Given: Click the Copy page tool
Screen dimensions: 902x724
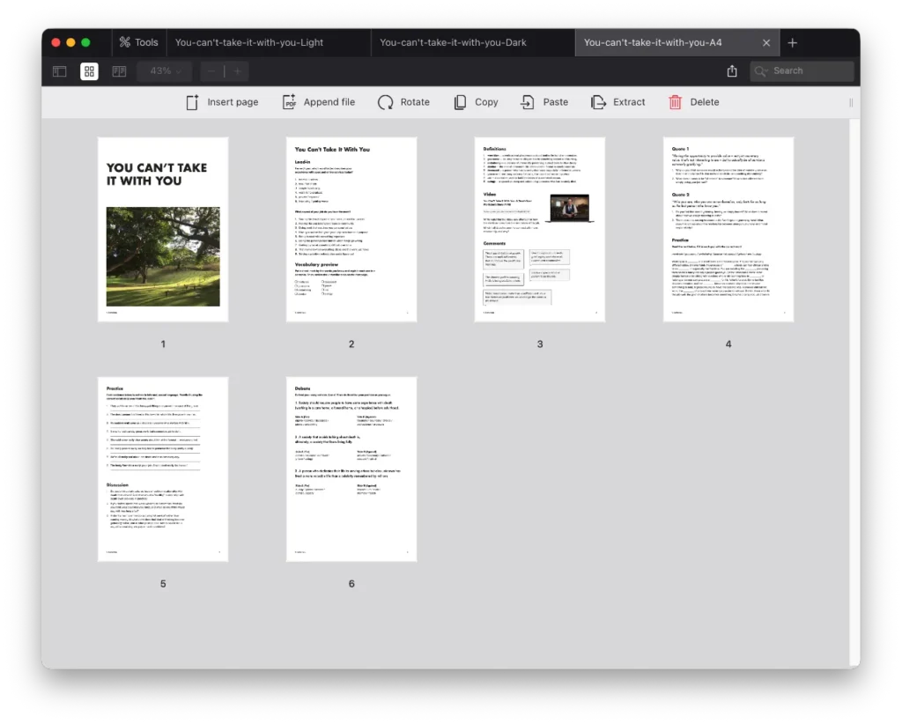Looking at the screenshot, I should 476,102.
